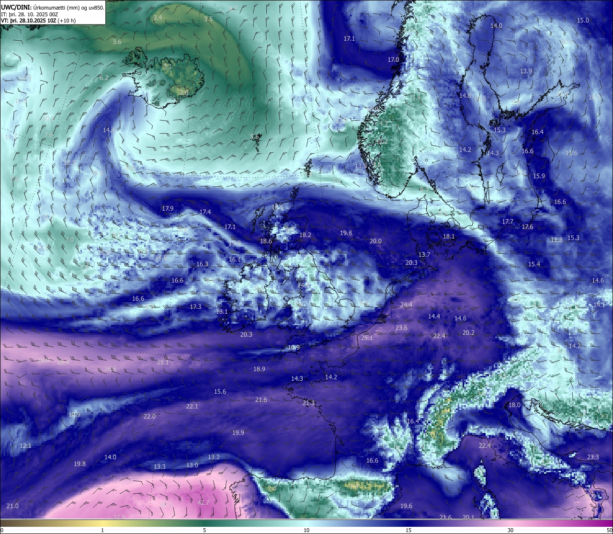This screenshot has width=613, height=534.
Task: Click the 22.0 value label
Action: coord(149,417)
